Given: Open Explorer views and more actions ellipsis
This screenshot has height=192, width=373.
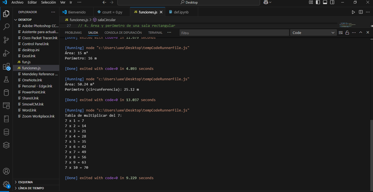Looking at the screenshot, I should pos(53,12).
